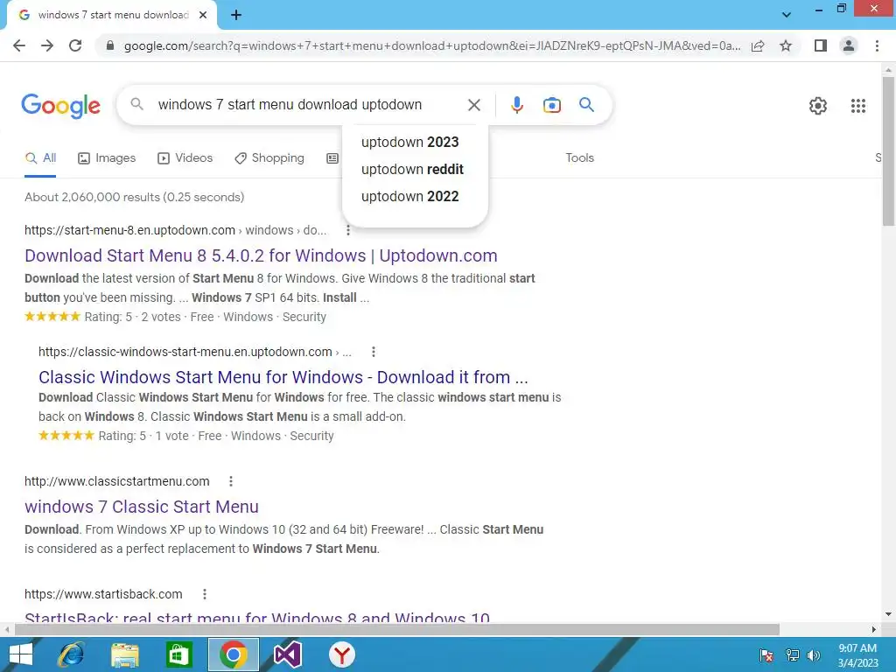This screenshot has width=896, height=672.
Task: Open Download Start Menu 8 Uptodown result
Action: 261,255
